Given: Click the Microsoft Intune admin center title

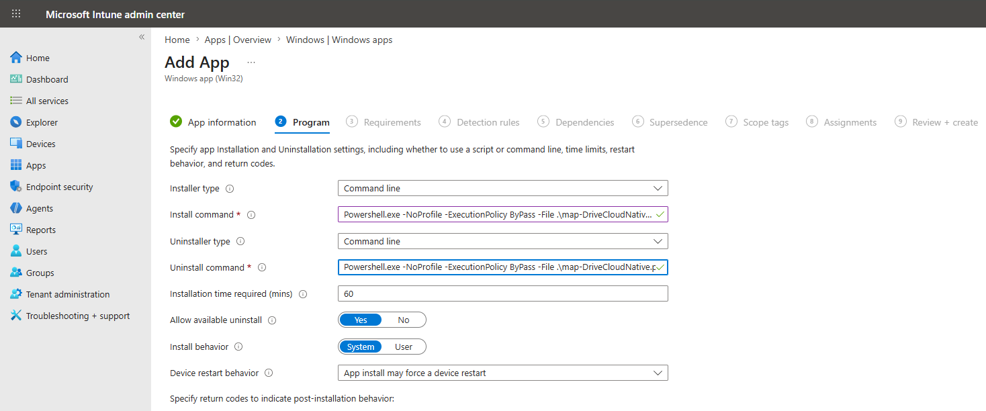Looking at the screenshot, I should (116, 14).
